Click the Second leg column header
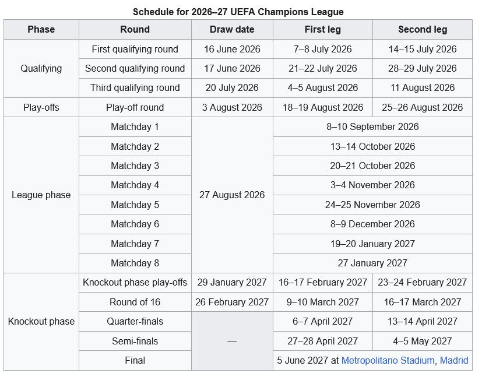The height and width of the screenshot is (373, 482). 423,30
